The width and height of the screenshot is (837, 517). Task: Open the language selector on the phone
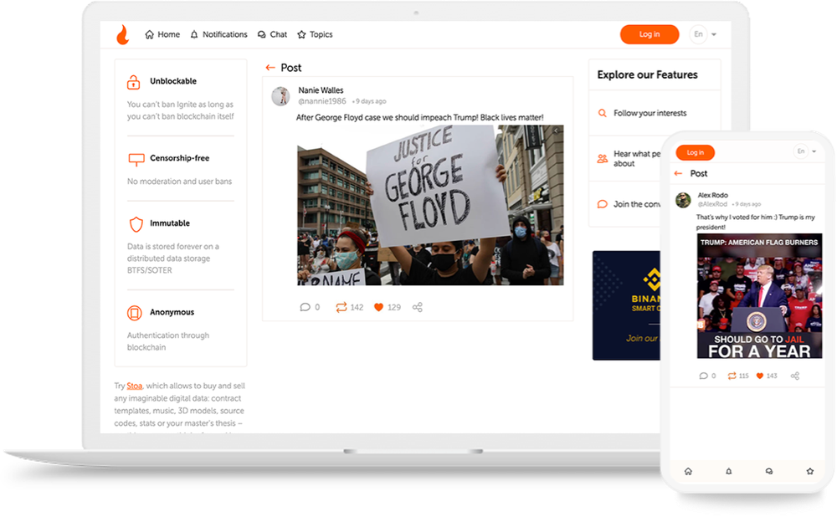coord(804,151)
